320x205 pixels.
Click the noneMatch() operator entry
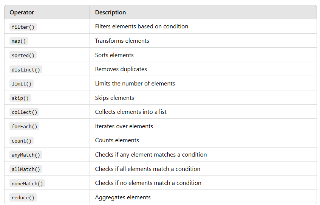(x=27, y=183)
